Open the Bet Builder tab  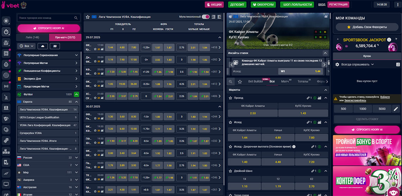pos(256,81)
